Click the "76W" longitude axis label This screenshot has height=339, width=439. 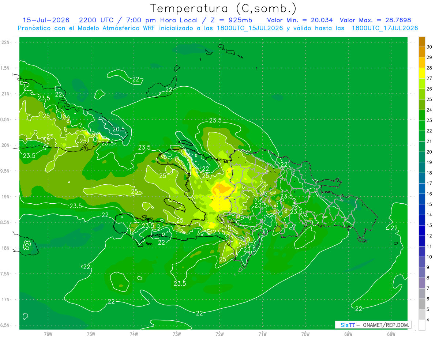point(48,334)
